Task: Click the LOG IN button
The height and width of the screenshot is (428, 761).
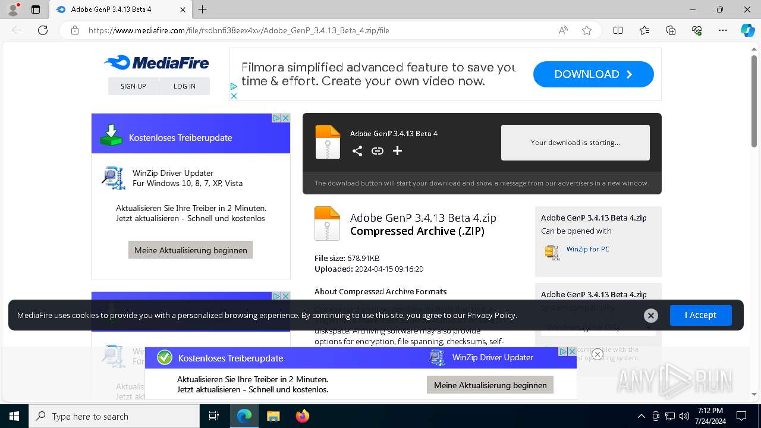Action: coord(184,86)
